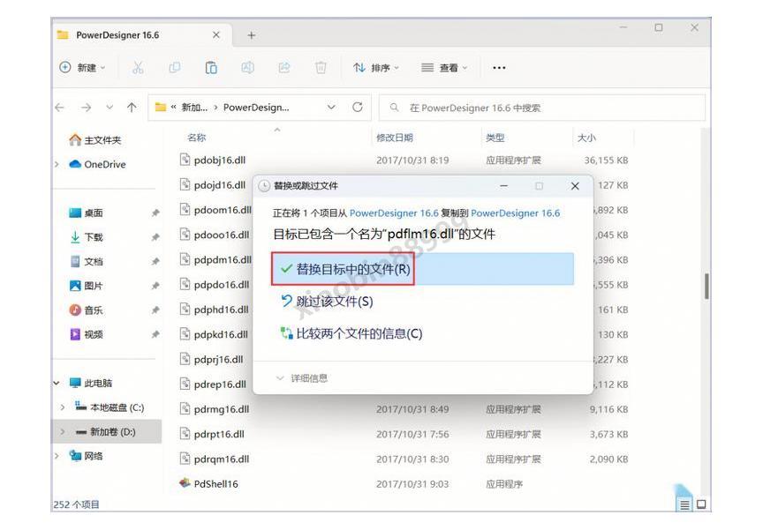This screenshot has height=530, width=763.
Task: Close the 替换或跳过文件 dialog
Action: tap(575, 186)
